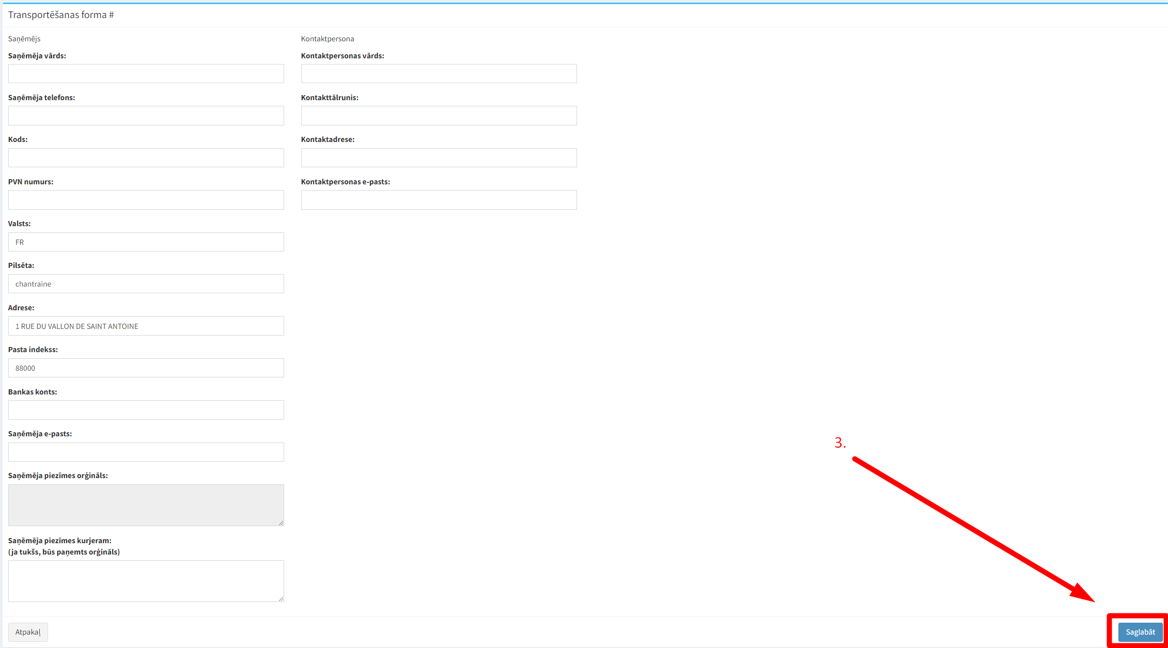This screenshot has width=1168, height=648.
Task: Edit the Valsts field containing FR
Action: click(x=146, y=242)
